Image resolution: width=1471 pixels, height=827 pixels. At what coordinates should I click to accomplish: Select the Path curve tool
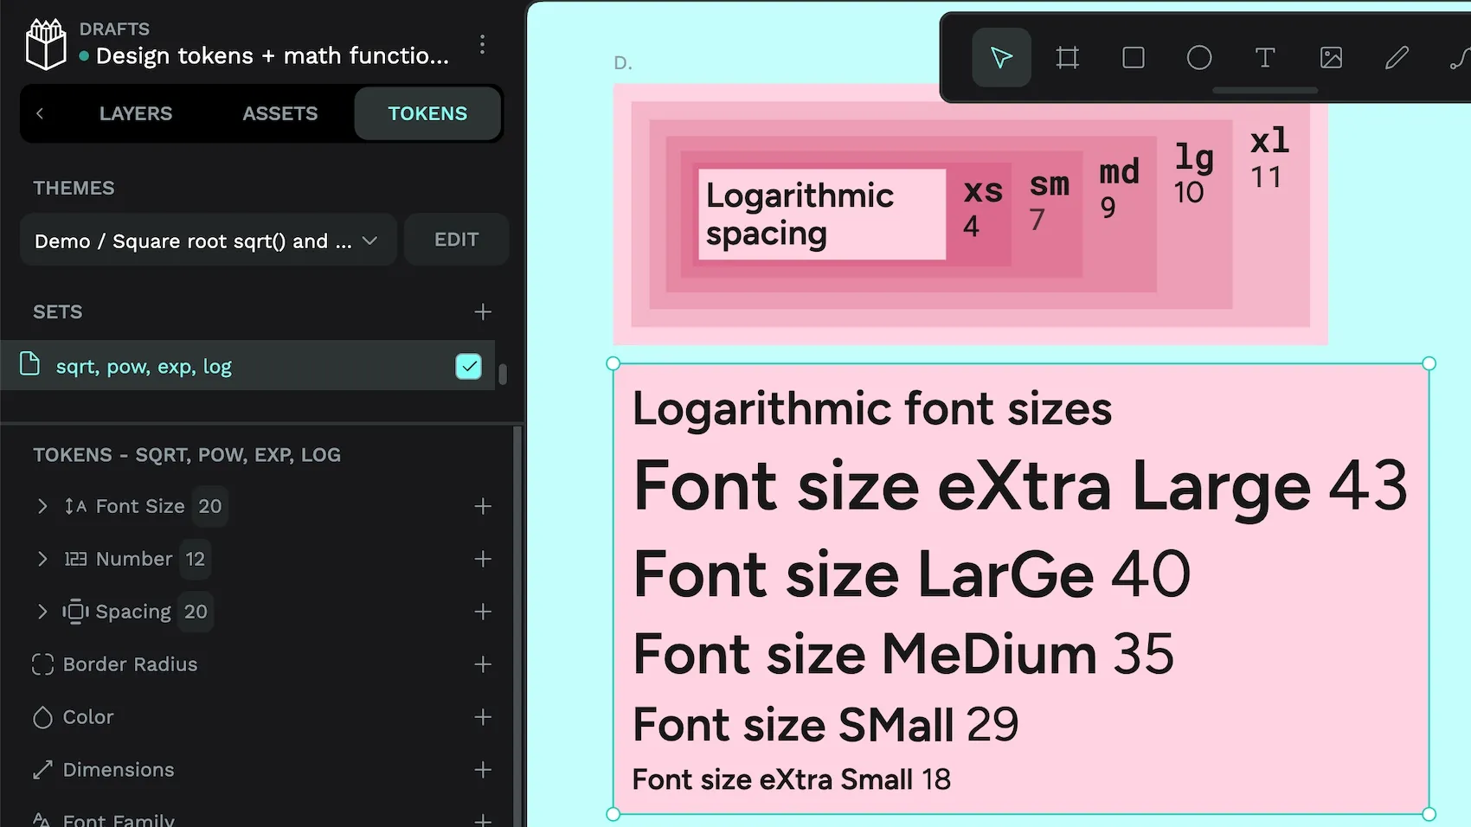[1459, 58]
